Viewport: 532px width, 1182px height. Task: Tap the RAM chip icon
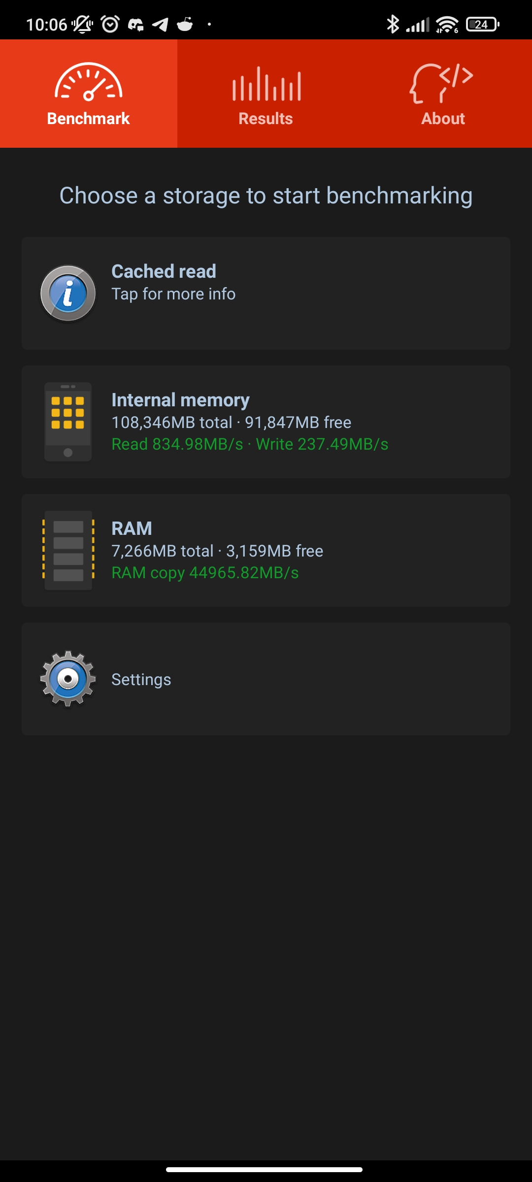click(x=68, y=551)
